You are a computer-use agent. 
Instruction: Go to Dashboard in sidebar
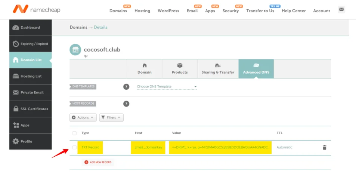(30, 28)
